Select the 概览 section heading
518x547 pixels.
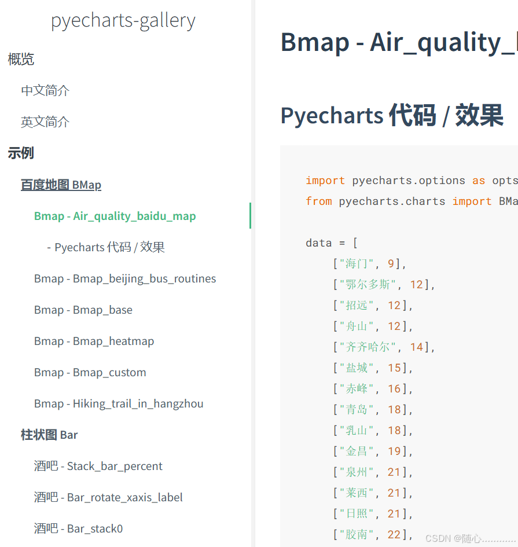pos(21,59)
